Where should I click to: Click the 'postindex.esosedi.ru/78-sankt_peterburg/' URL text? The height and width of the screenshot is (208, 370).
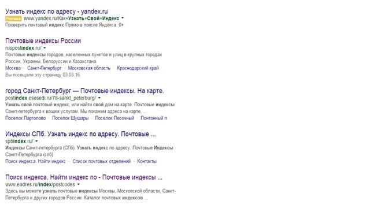click(50, 98)
